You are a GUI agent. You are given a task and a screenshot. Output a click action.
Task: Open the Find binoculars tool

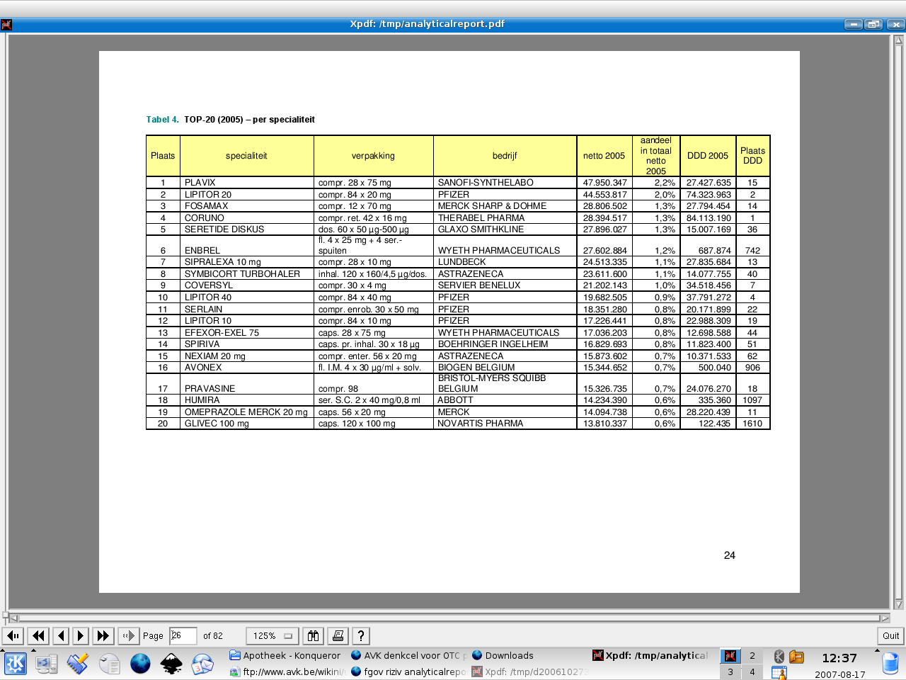point(313,636)
